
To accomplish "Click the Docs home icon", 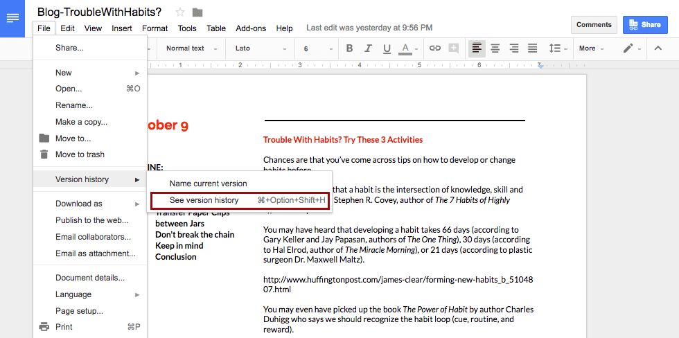I will (x=13, y=18).
